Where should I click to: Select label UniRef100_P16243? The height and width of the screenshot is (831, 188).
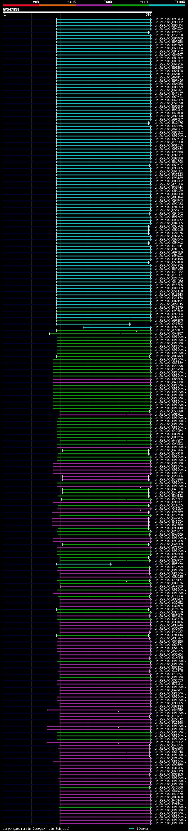(169, 294)
